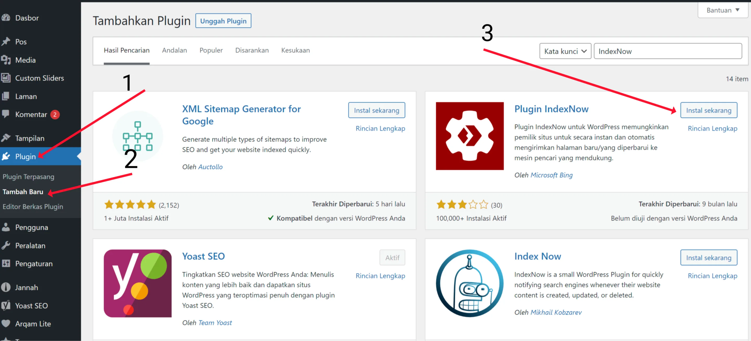
Task: Click '1+ Juta Instalasi Aktif' text
Action: pyautogui.click(x=136, y=218)
